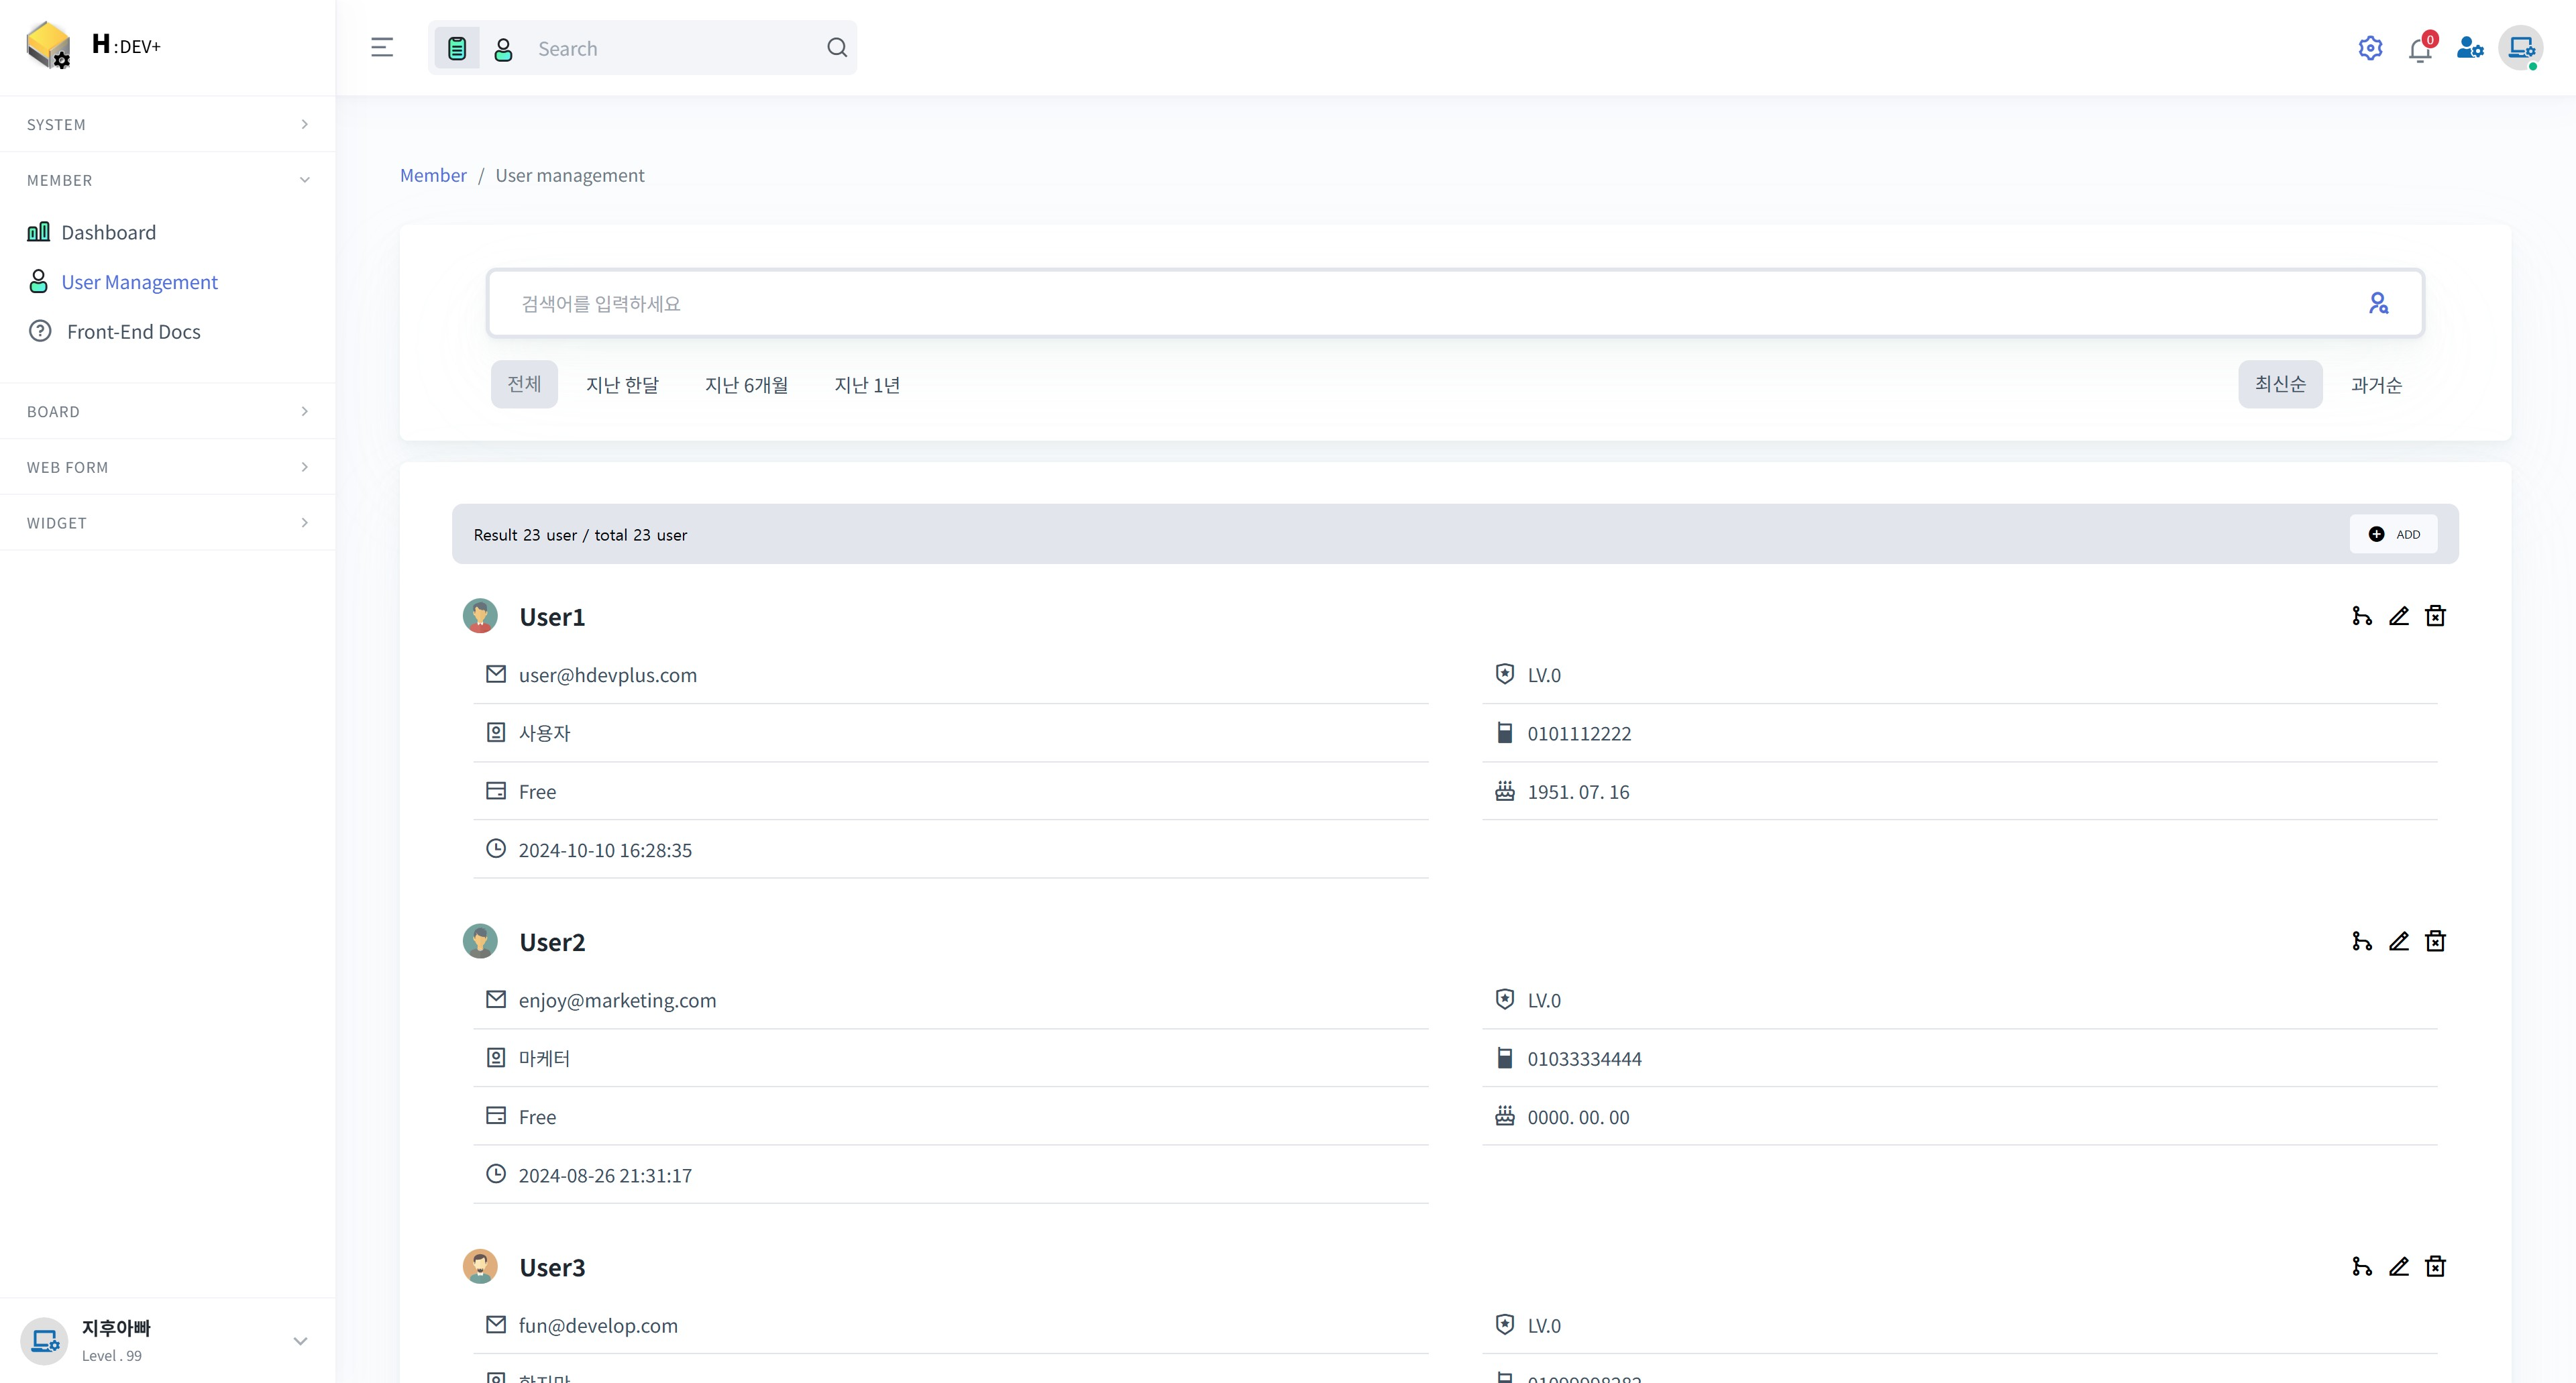
Task: Delete User1 with the trash icon
Action: 2435,616
